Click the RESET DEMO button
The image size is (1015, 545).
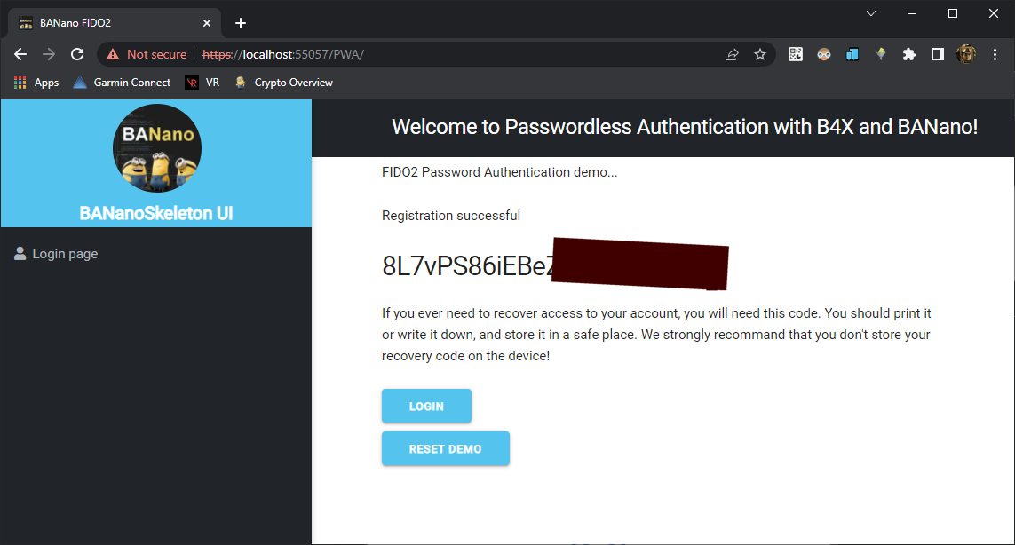pos(445,448)
